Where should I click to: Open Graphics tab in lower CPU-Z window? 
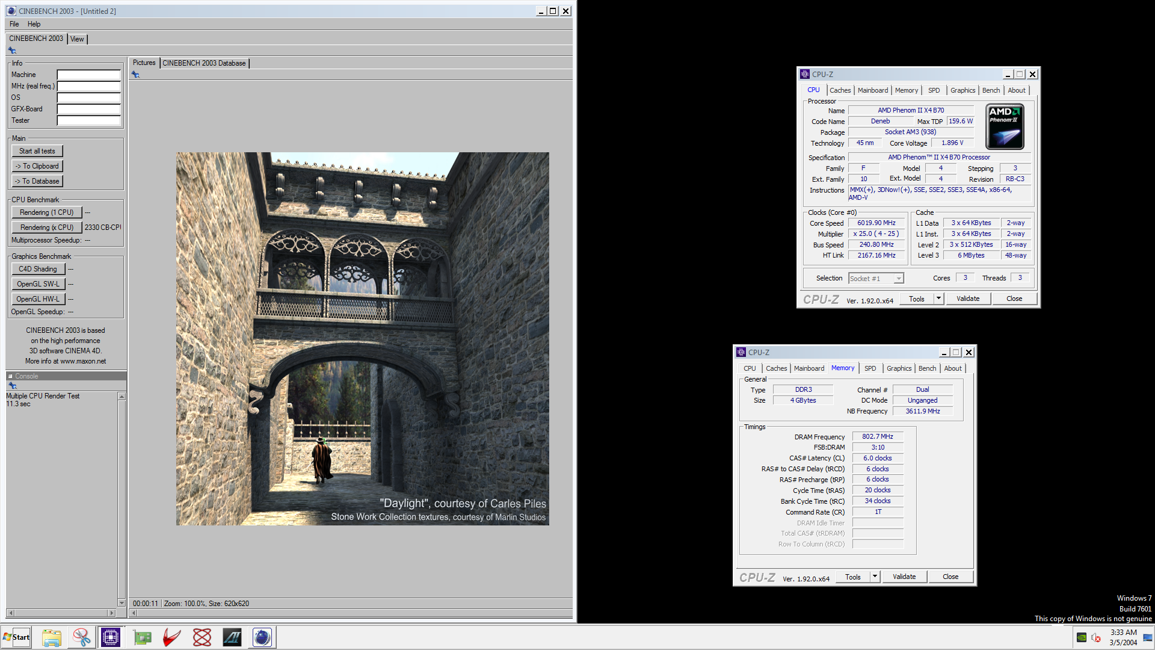[899, 368]
